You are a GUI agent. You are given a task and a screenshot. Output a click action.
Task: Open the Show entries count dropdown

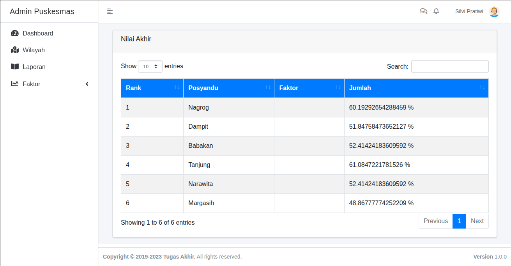[150, 66]
